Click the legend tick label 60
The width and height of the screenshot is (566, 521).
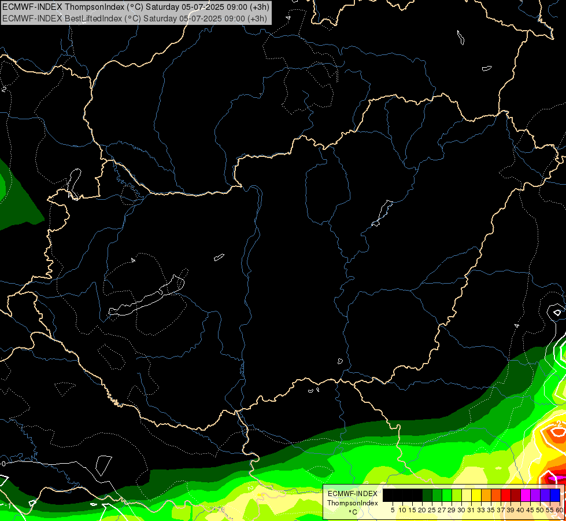pos(560,510)
